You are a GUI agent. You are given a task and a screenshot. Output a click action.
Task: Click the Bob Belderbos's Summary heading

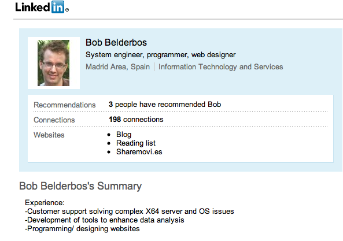click(x=80, y=186)
